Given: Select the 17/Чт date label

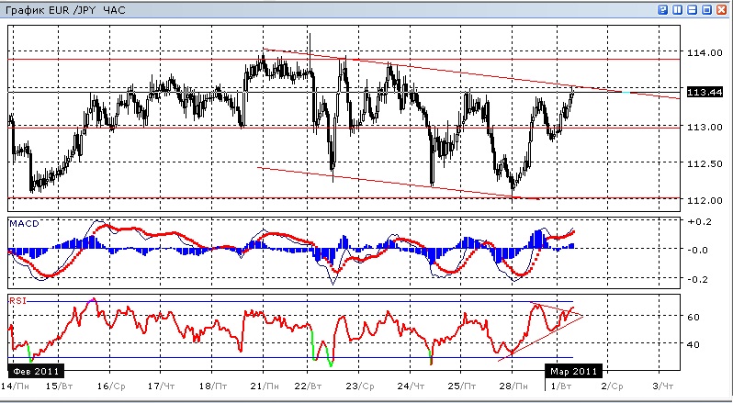Looking at the screenshot, I should point(162,386).
